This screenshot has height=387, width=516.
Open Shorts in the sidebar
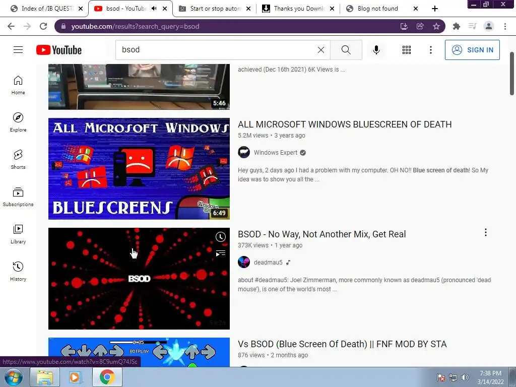tap(18, 160)
